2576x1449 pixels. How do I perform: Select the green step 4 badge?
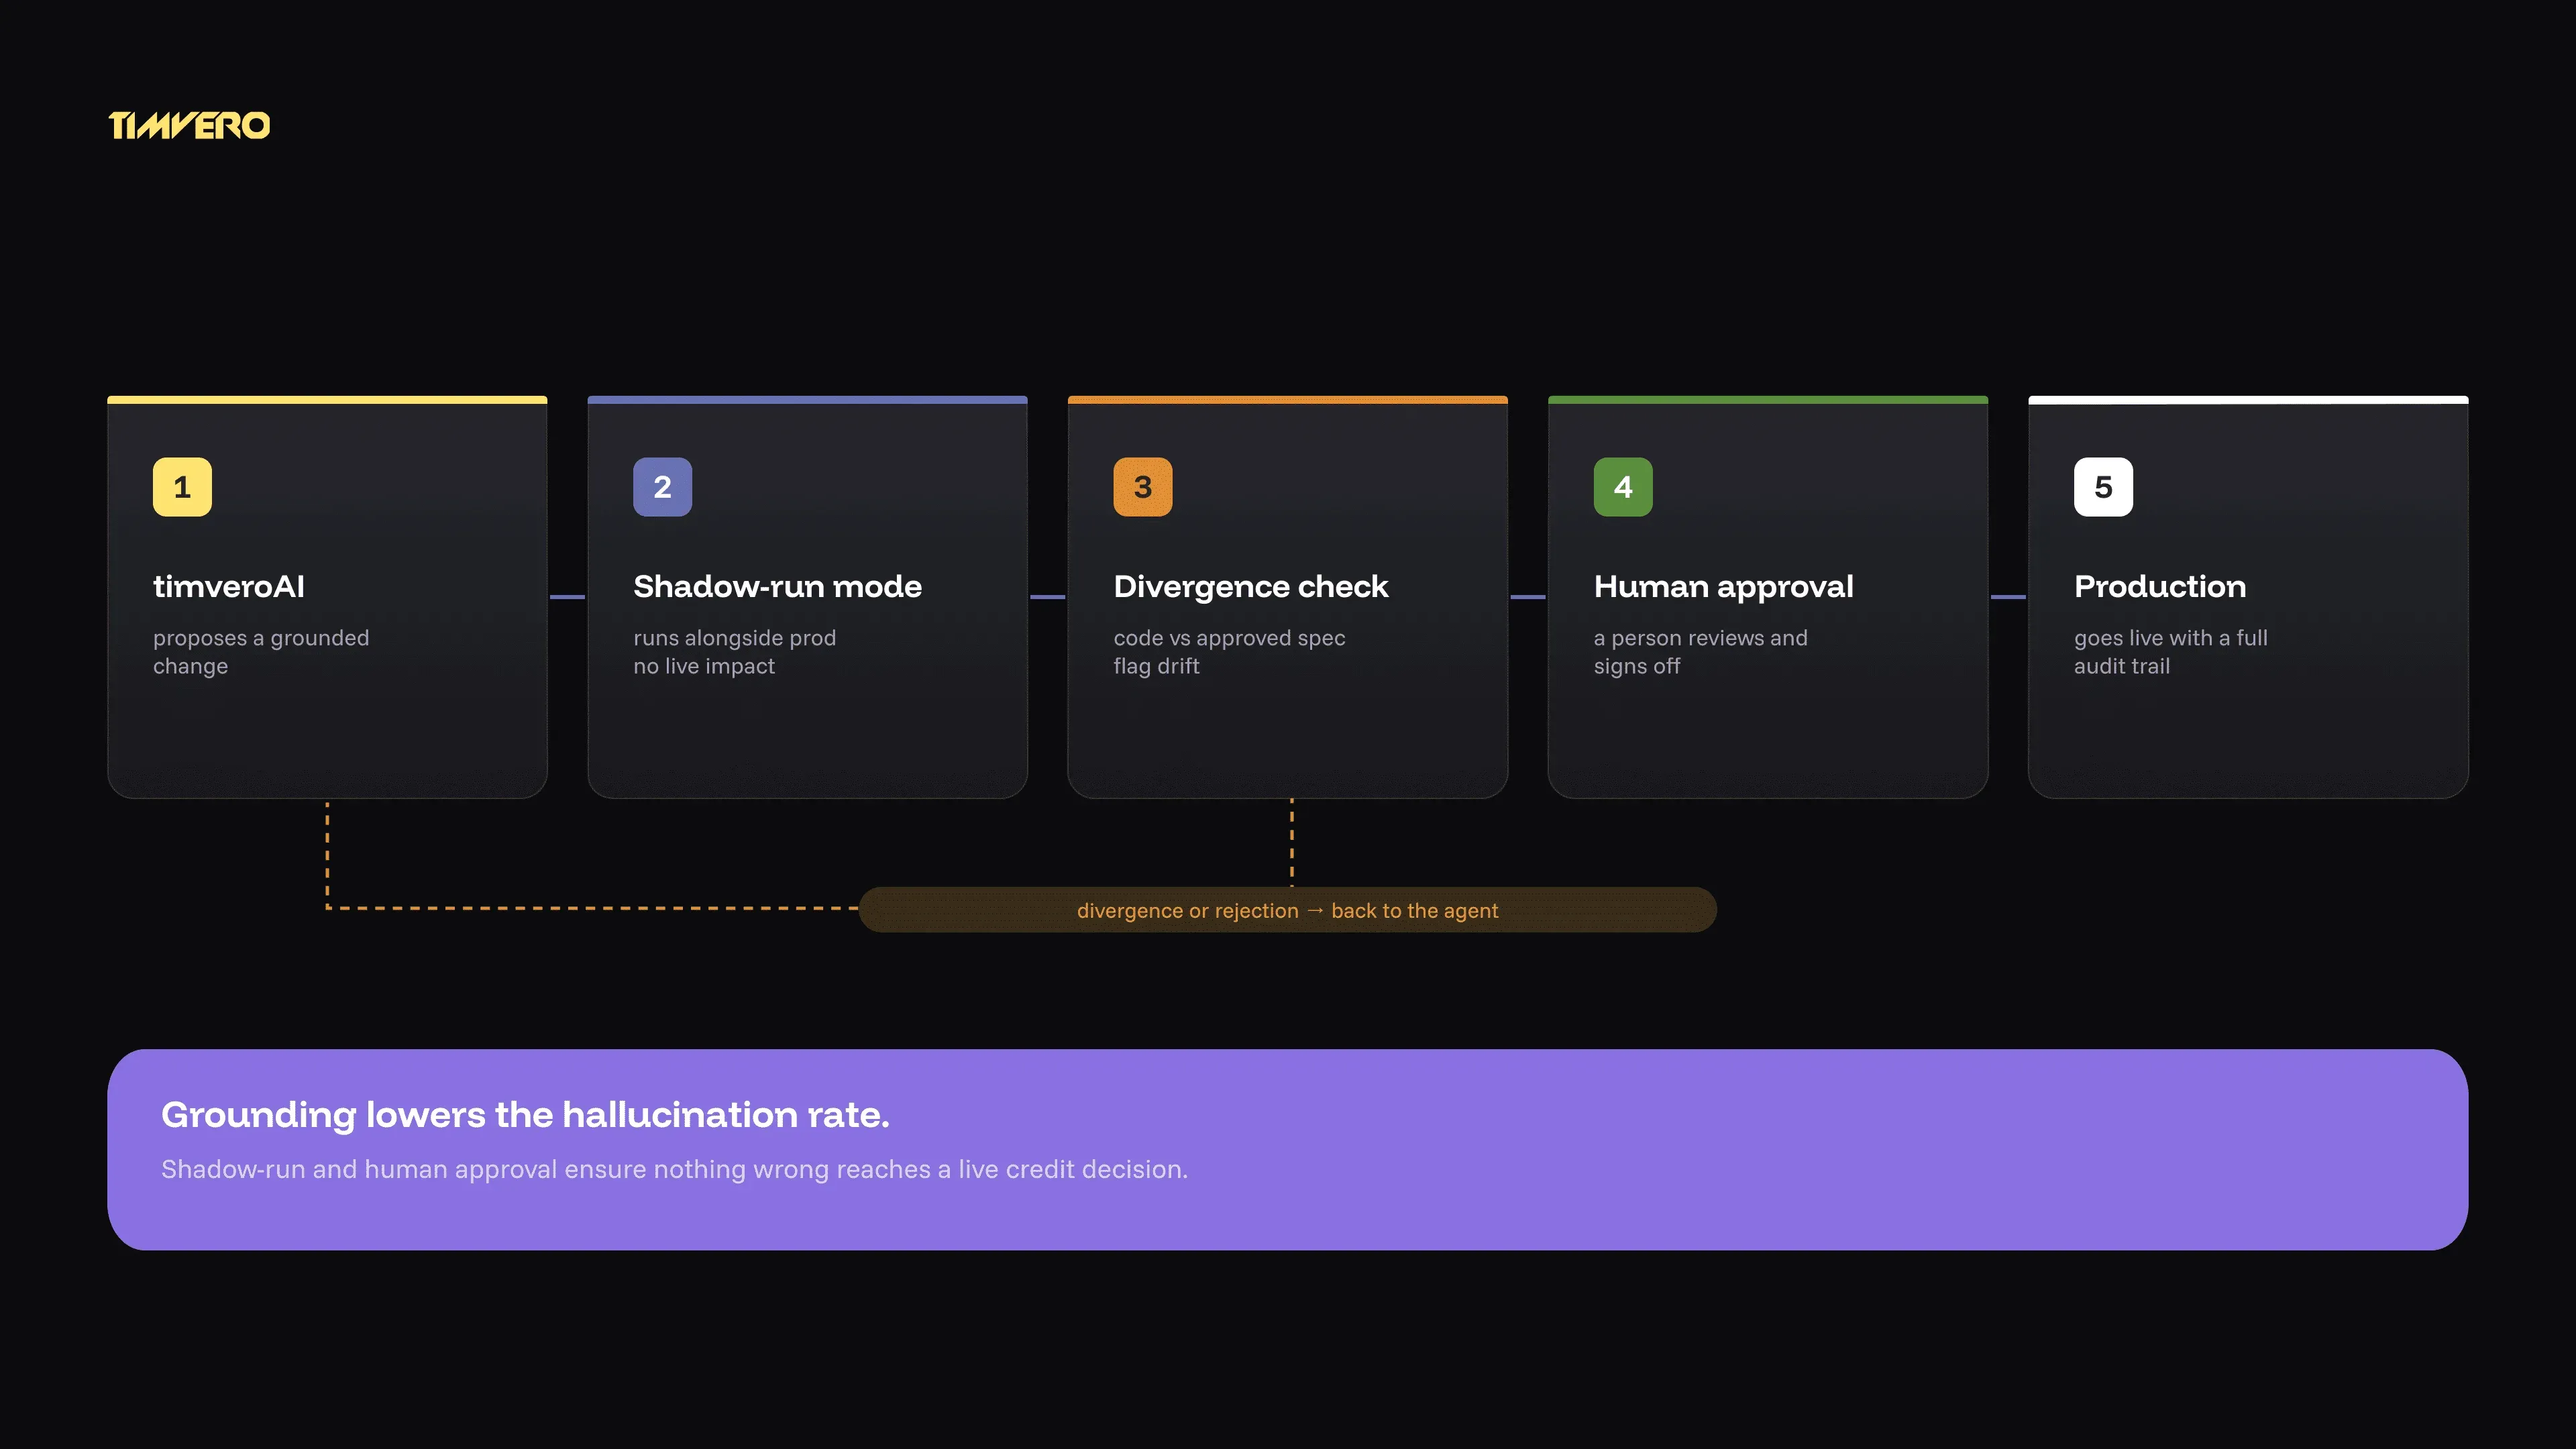pos(1623,487)
